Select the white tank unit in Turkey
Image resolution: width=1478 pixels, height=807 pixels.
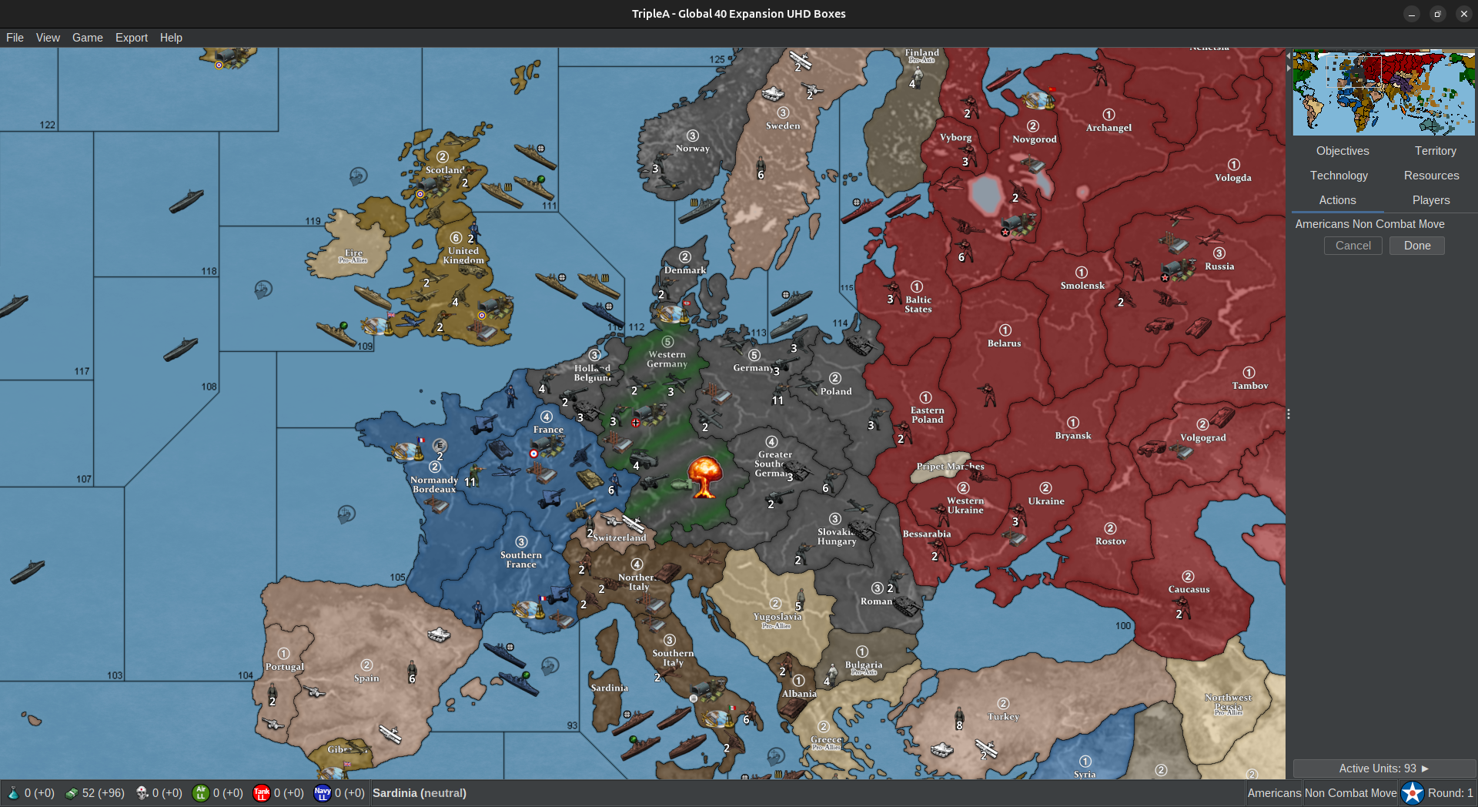click(941, 748)
